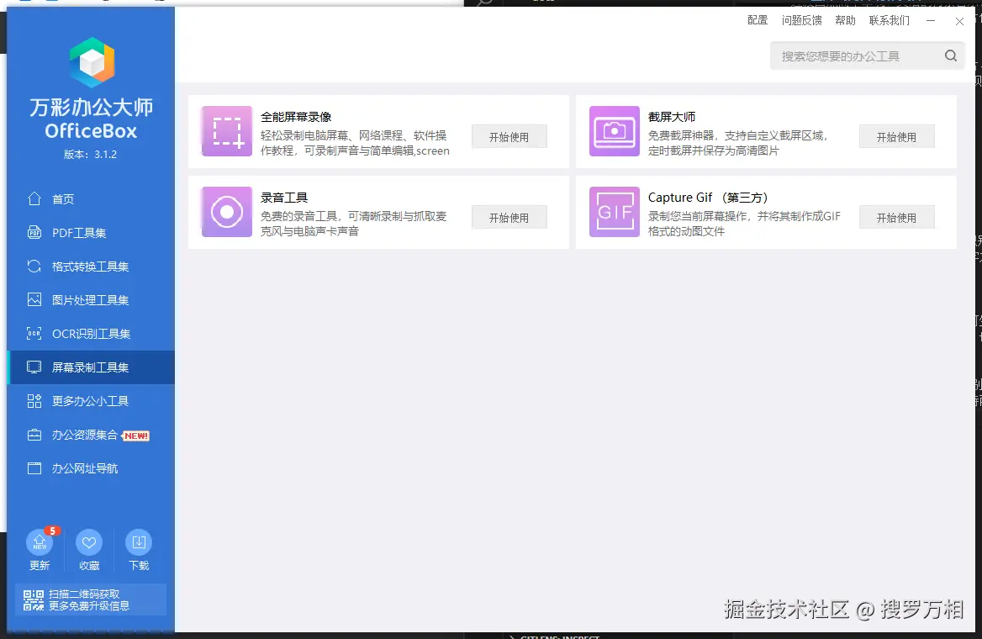982x639 pixels.
Task: Click the office resources briefcase icon
Action: click(34, 435)
